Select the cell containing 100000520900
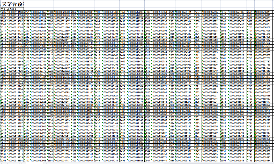 pyautogui.click(x=39, y=124)
